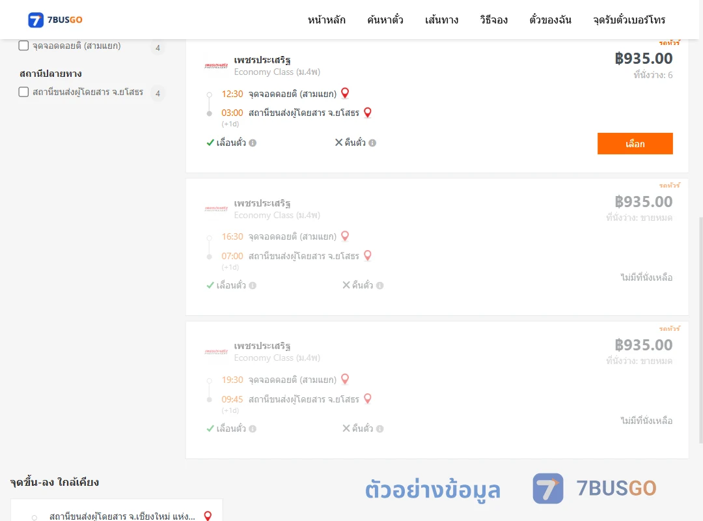Click the 7BUSGO logo in header
The image size is (703, 521).
(55, 20)
